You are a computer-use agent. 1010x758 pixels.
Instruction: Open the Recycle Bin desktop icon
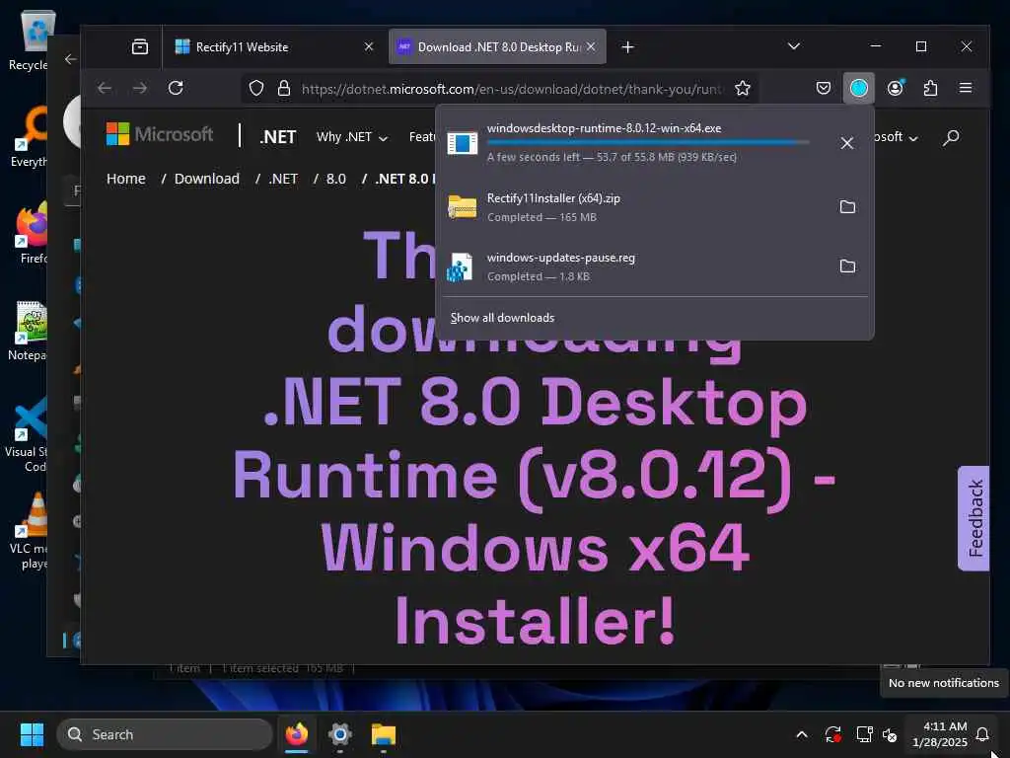(x=29, y=41)
